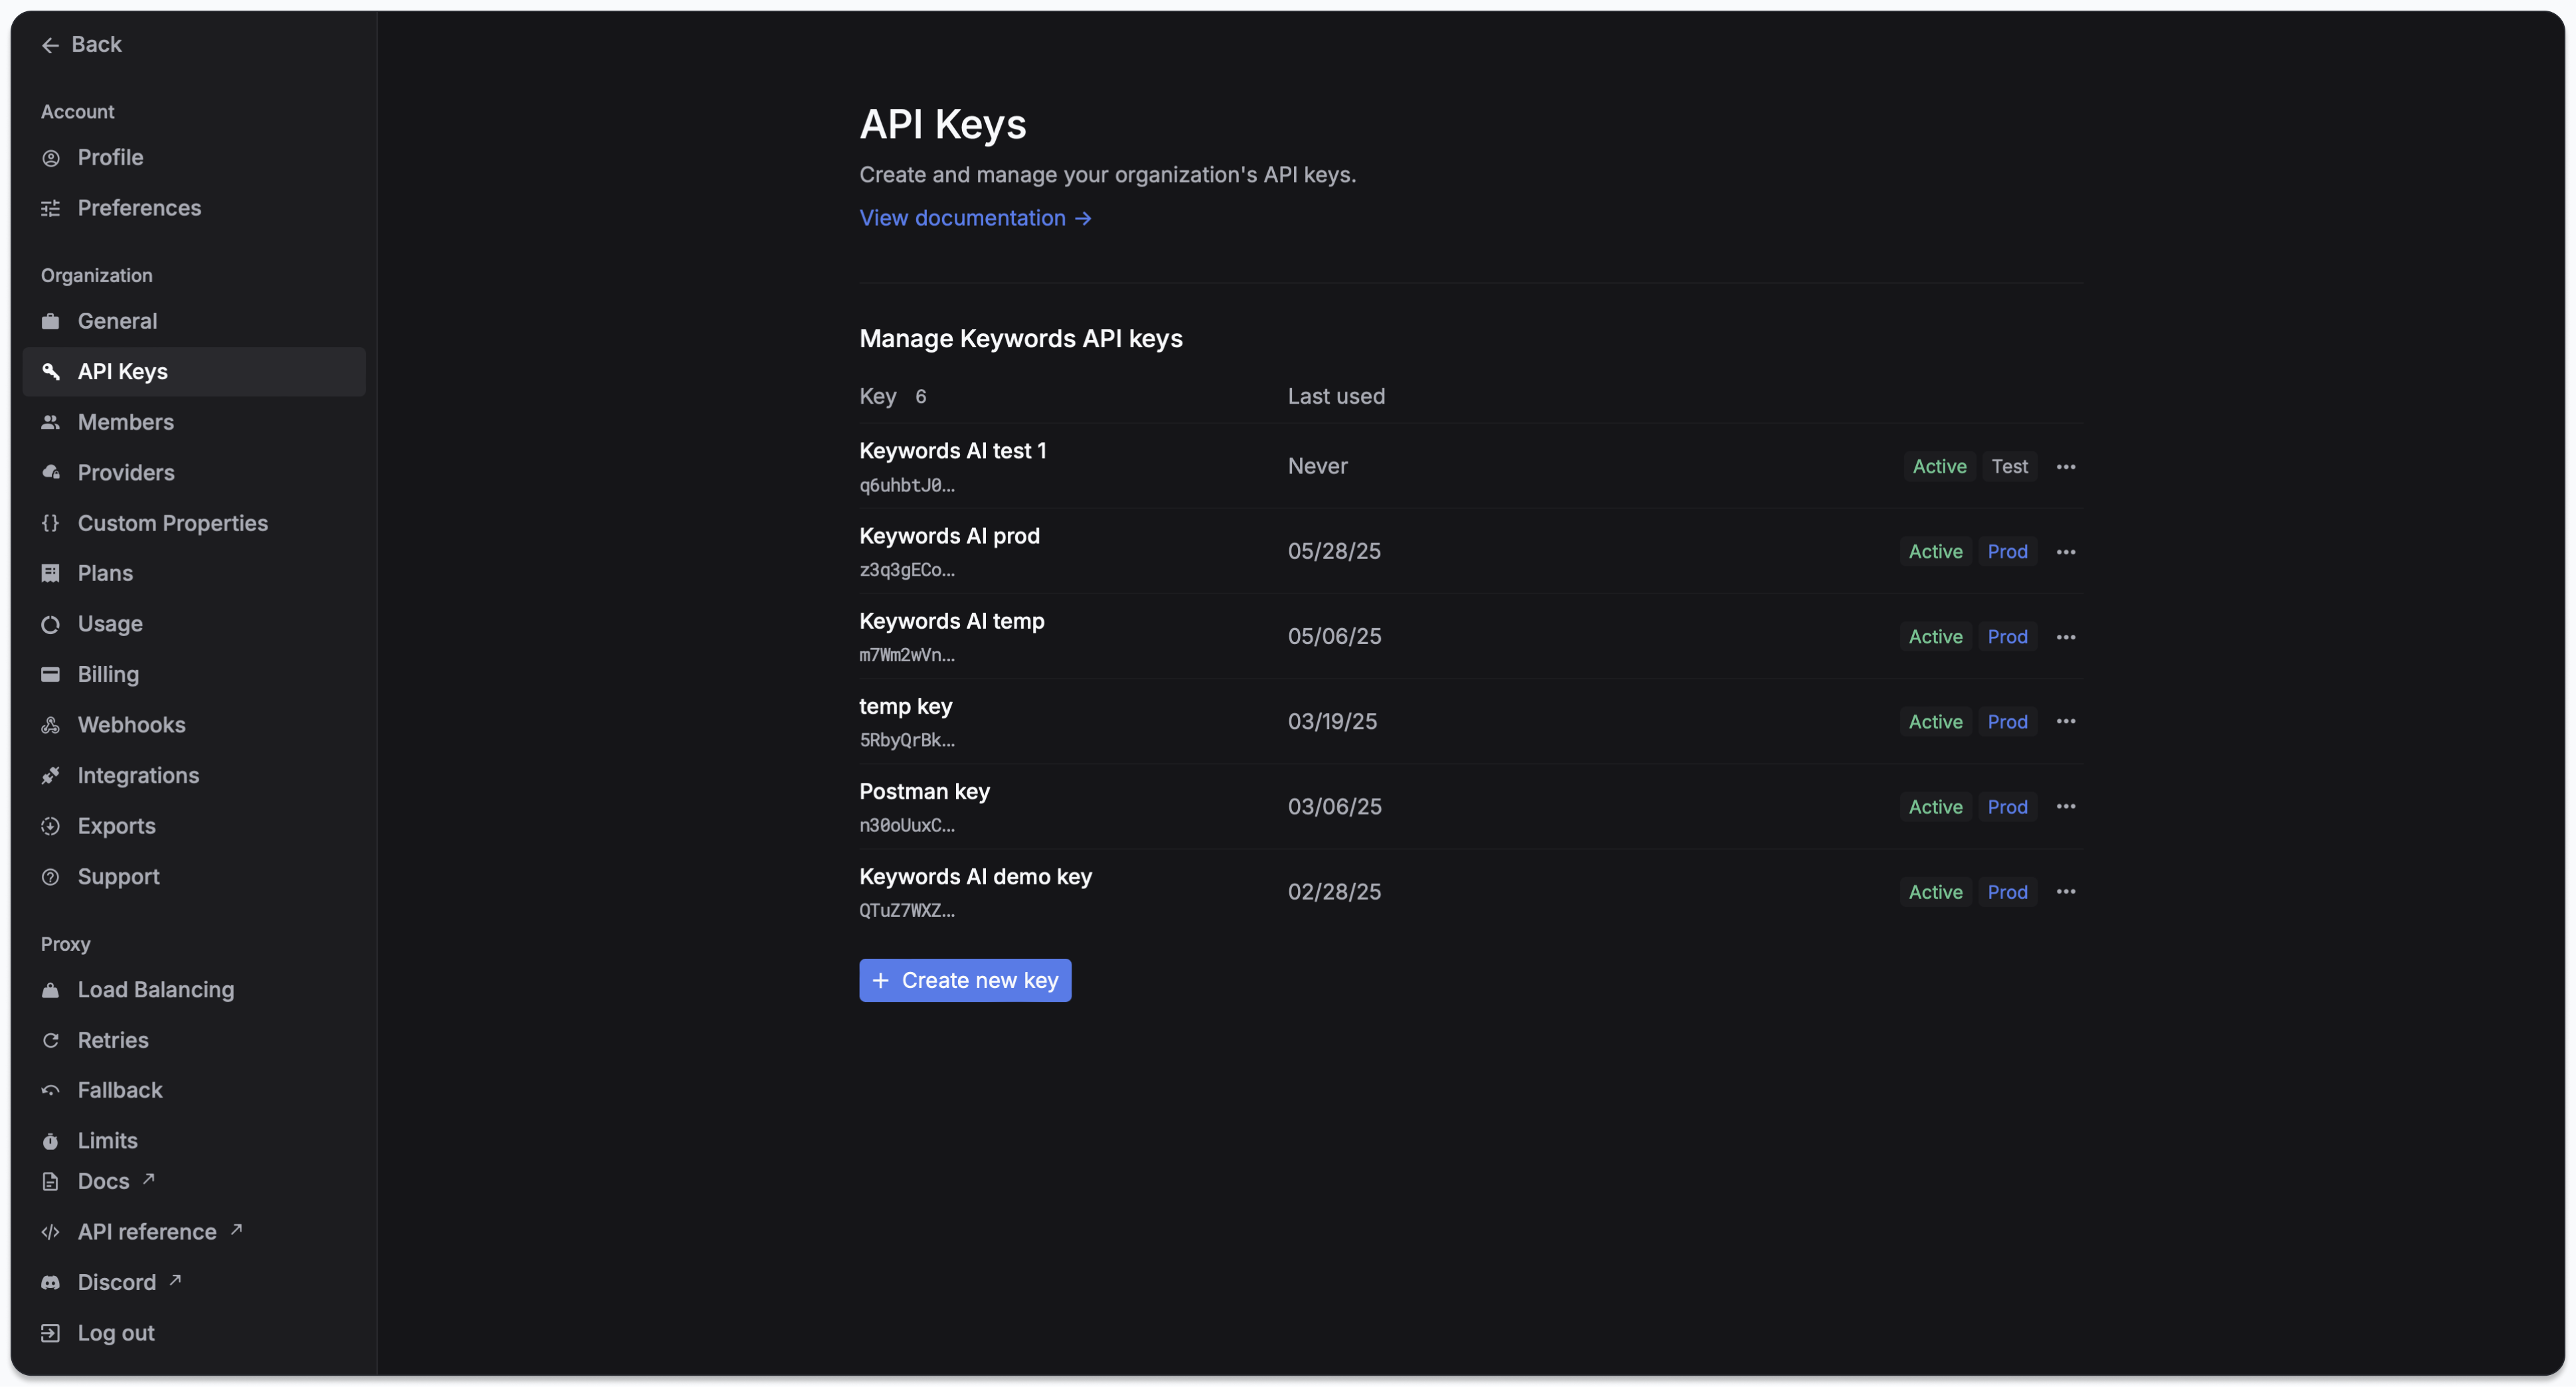Go Back using the Back link
The image size is (2576, 1387).
click(81, 45)
